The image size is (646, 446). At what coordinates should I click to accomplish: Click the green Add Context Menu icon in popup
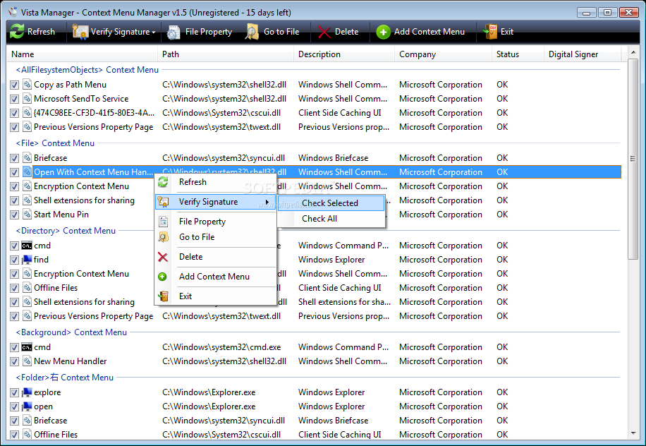tap(162, 277)
